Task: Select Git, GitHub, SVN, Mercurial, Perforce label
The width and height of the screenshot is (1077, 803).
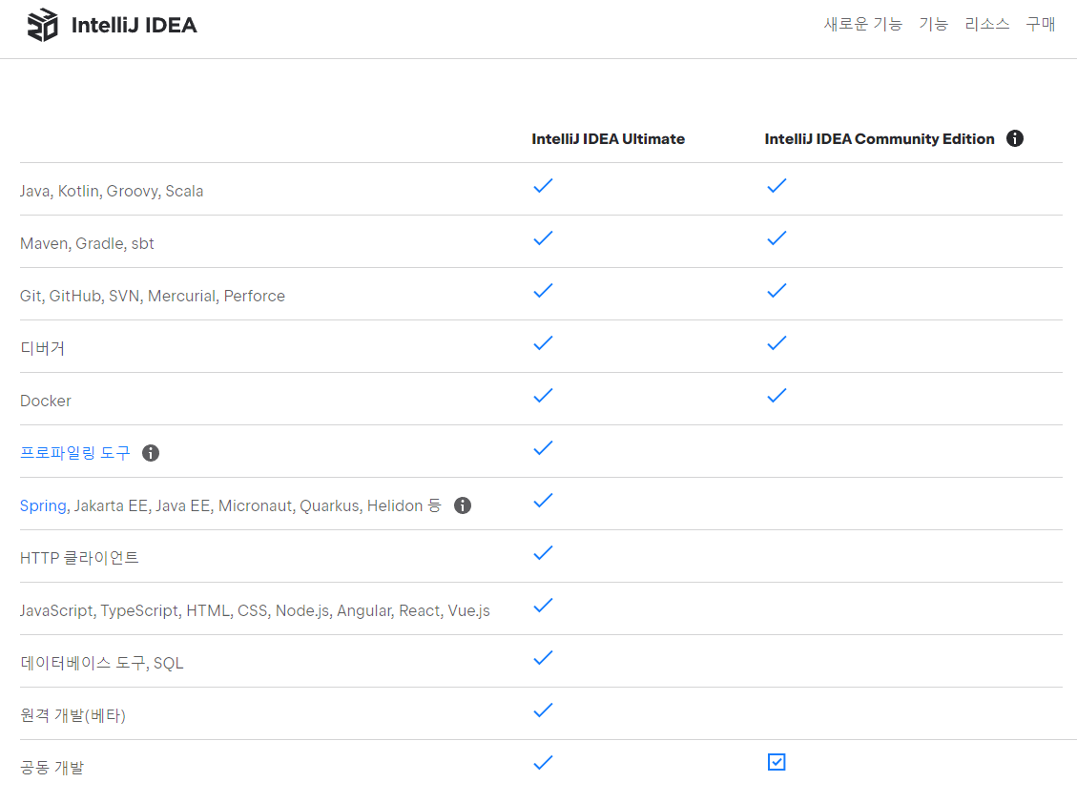Action: pos(153,296)
